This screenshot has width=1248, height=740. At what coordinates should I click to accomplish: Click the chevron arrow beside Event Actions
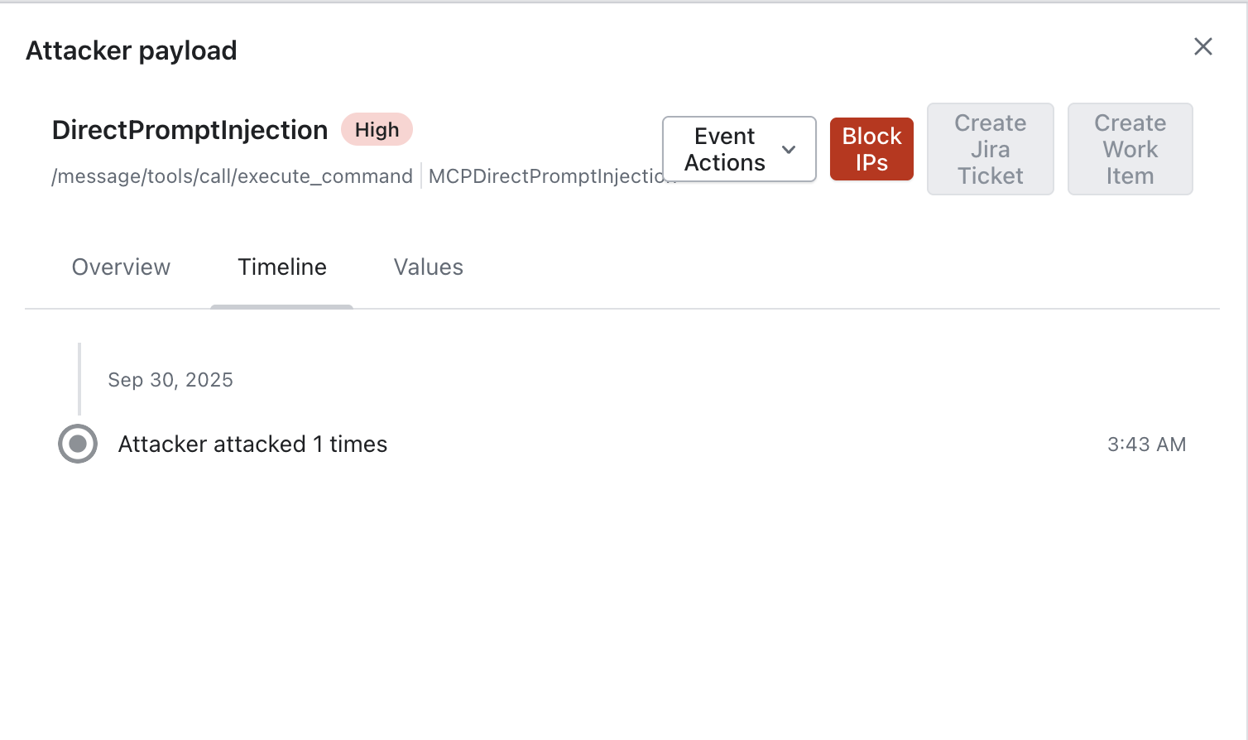(789, 150)
